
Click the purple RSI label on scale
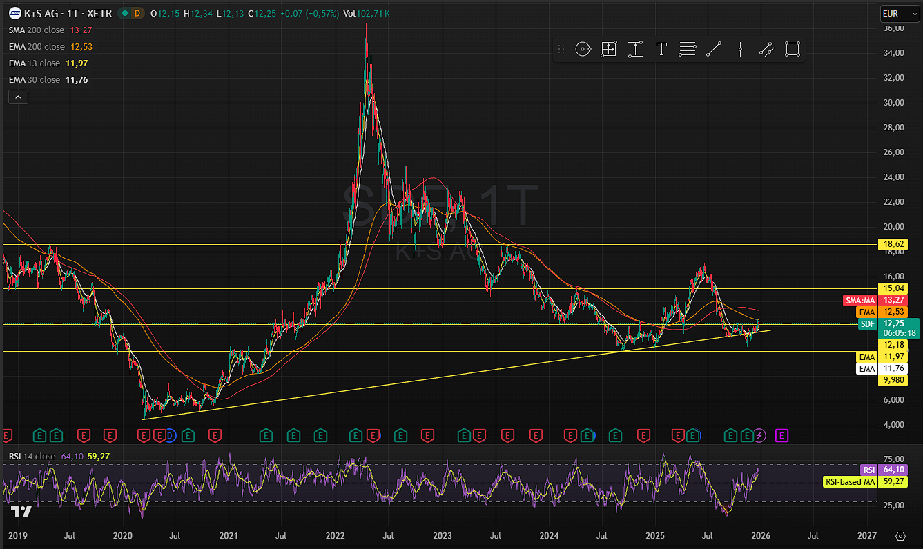[x=869, y=470]
